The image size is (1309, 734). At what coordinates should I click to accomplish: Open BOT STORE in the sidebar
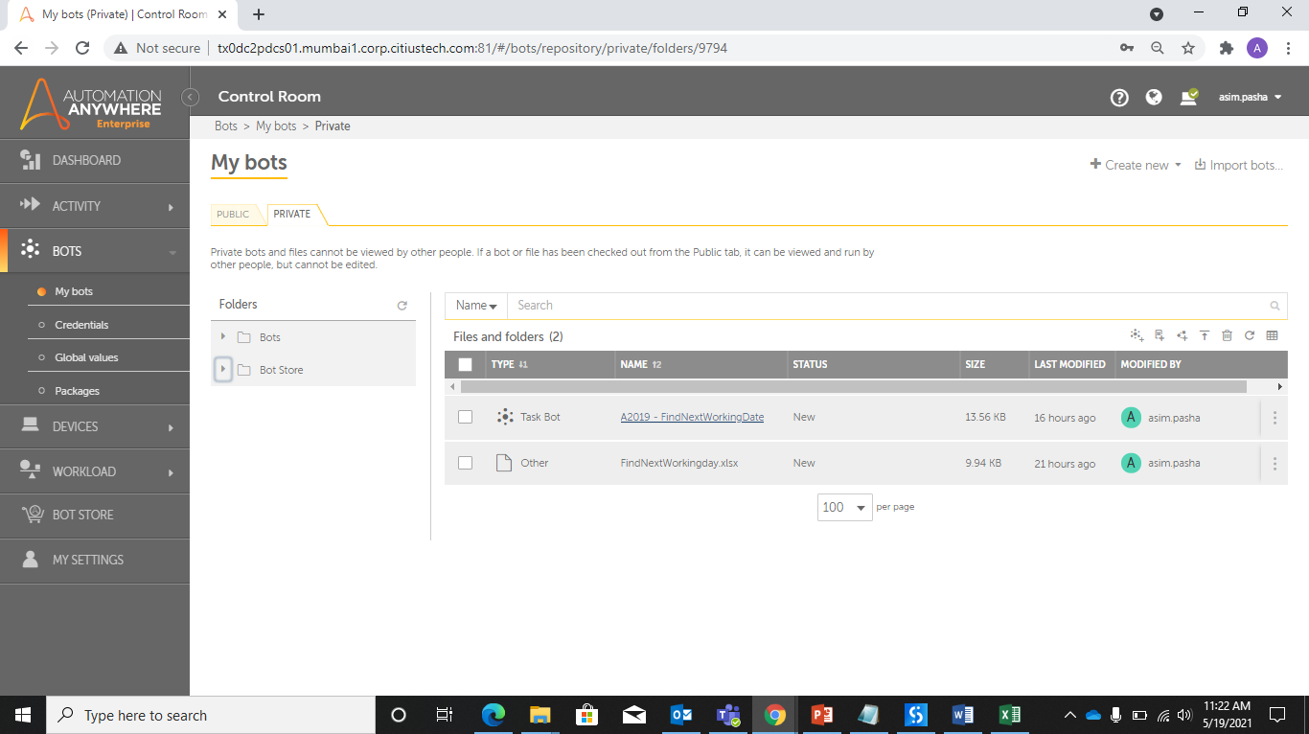[x=95, y=515]
